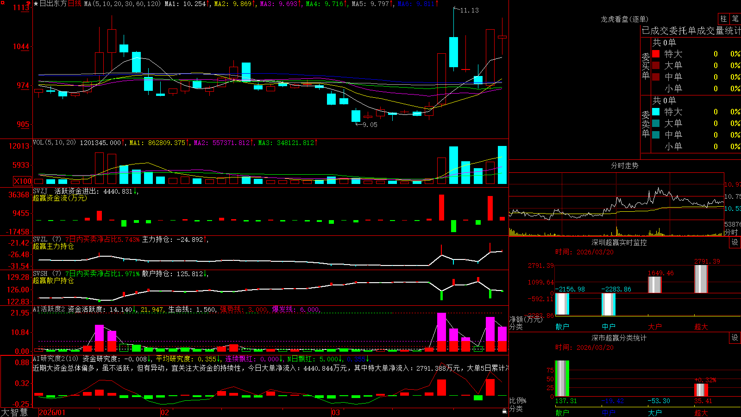The width and height of the screenshot is (741, 417).
Task: Click the 中户 bar in 深圳超赢实时监控
Action: point(609,304)
